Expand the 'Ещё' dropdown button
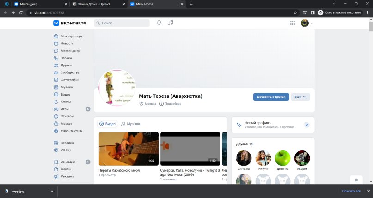Screen dimensions: 373x198 point(300,97)
